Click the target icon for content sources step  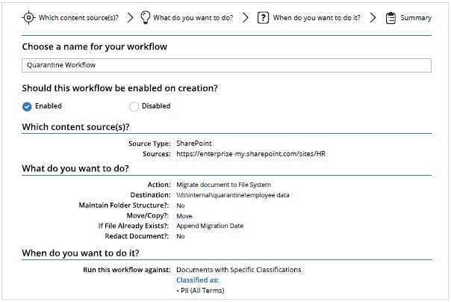(x=28, y=18)
